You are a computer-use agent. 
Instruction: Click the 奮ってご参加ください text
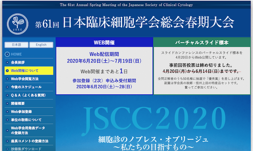201,87
